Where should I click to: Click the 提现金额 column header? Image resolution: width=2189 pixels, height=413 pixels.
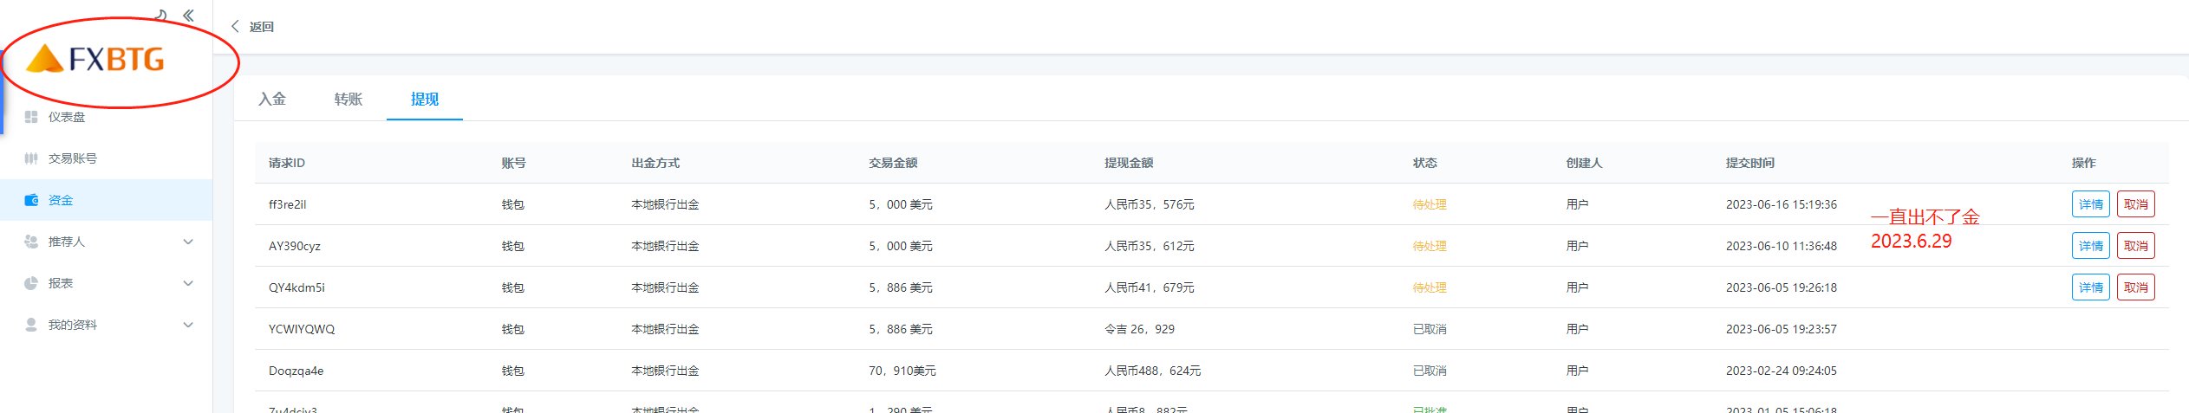coord(1129,163)
